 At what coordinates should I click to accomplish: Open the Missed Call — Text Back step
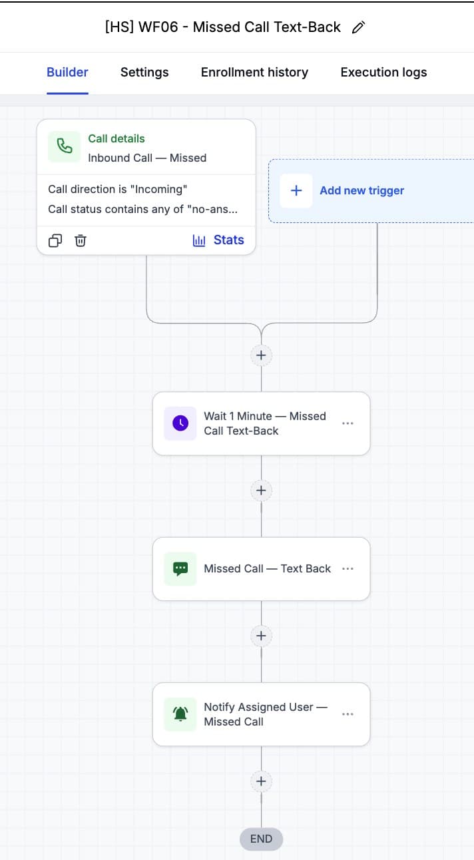click(261, 569)
